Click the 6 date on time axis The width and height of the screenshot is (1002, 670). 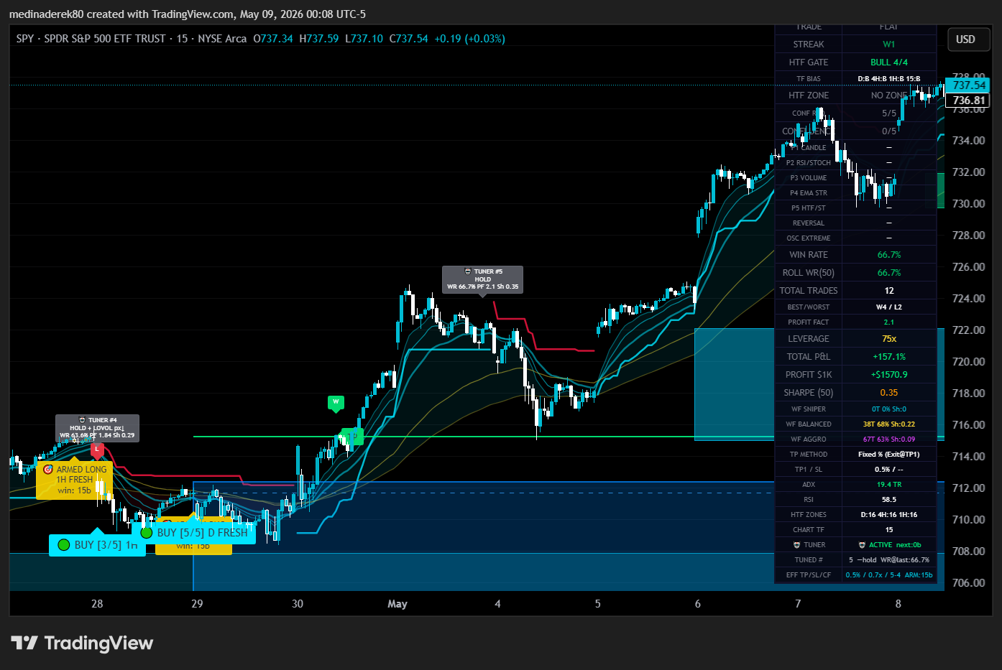pos(697,604)
